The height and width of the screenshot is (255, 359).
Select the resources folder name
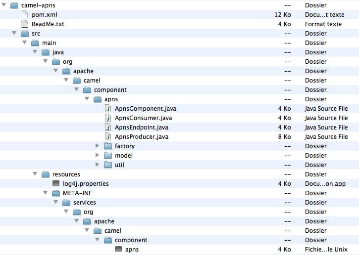[x=66, y=174]
